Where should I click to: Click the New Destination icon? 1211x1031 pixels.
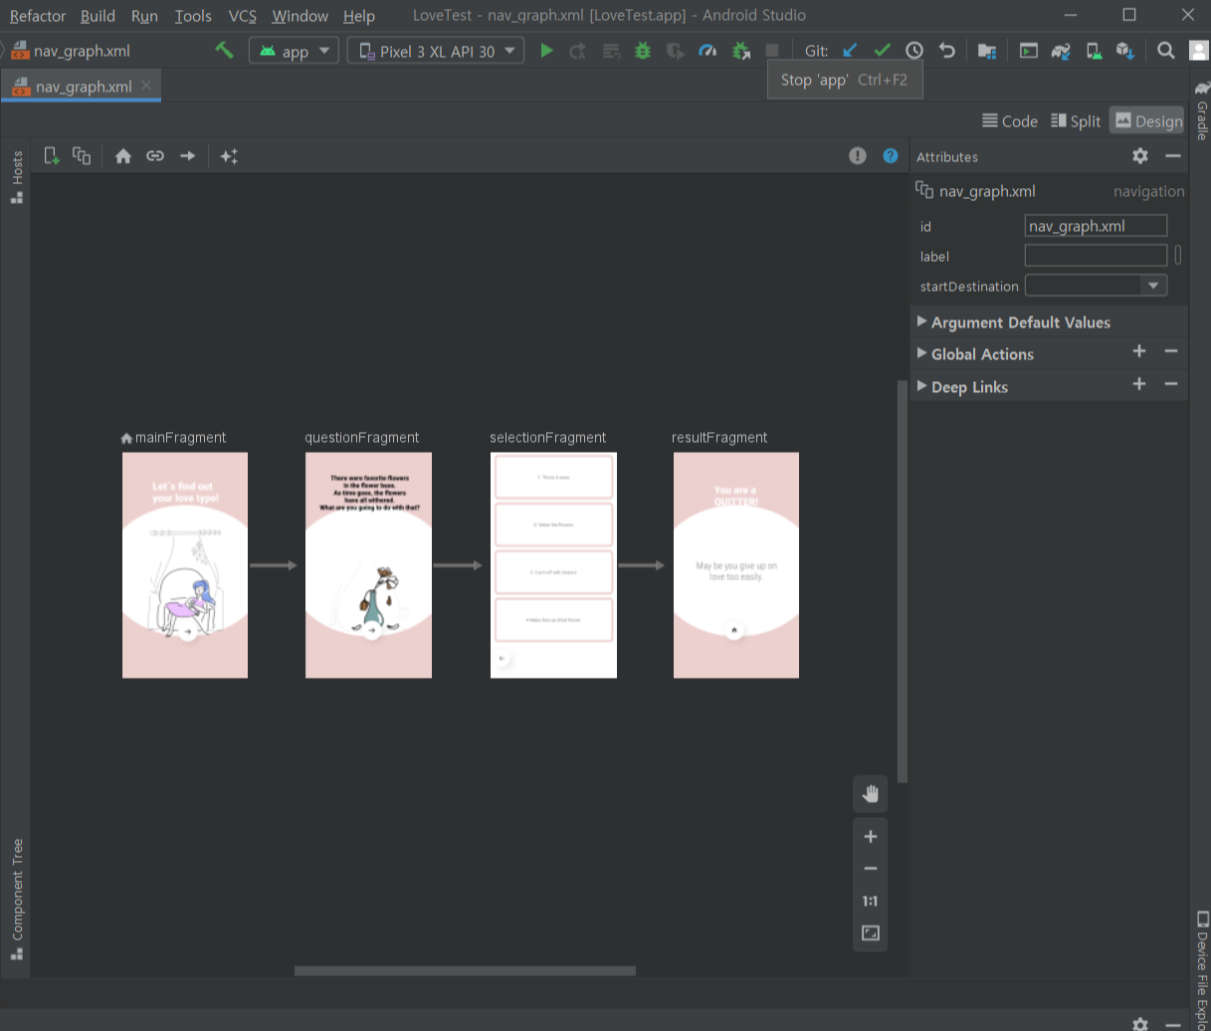pyautogui.click(x=52, y=155)
